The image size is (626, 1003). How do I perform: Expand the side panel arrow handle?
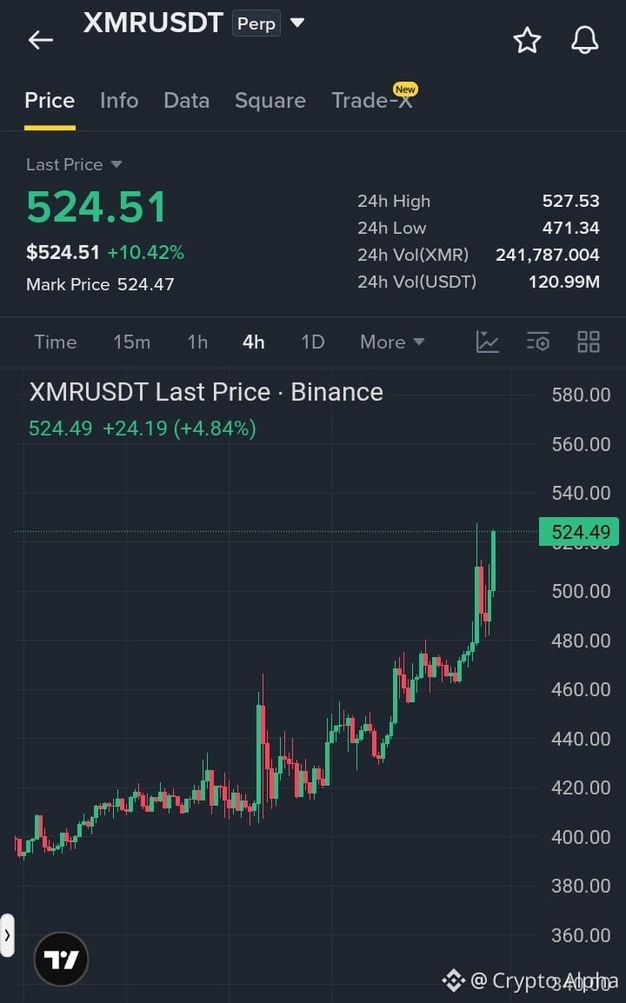point(7,934)
